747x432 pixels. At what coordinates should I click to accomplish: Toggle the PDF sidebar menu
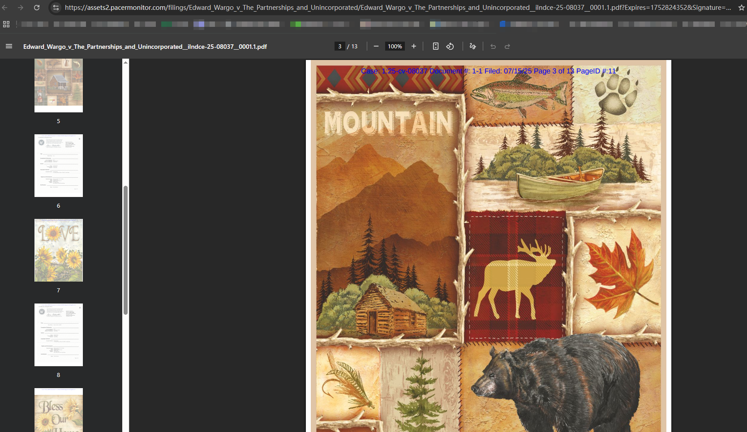(x=9, y=46)
